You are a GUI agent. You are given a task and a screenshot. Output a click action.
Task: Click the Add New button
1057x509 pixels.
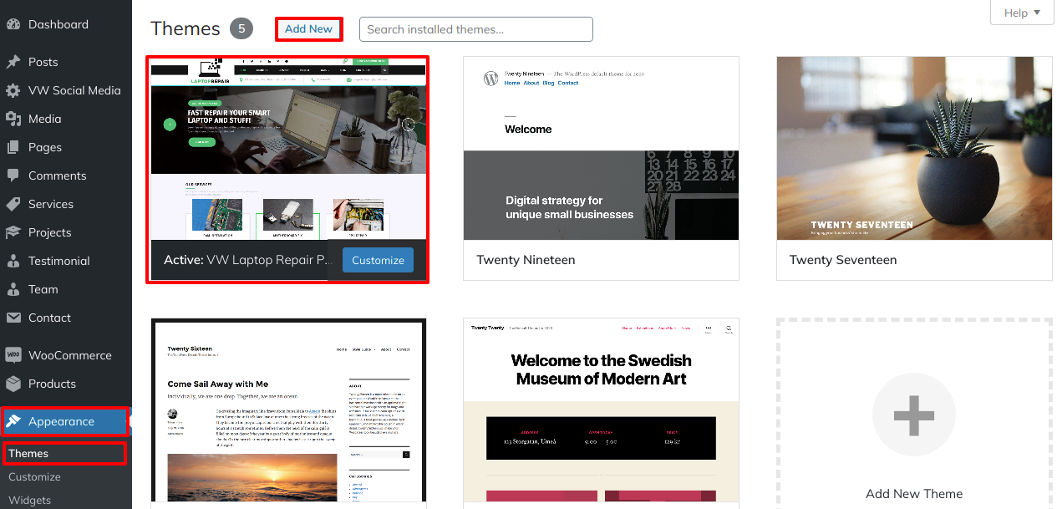tap(308, 28)
